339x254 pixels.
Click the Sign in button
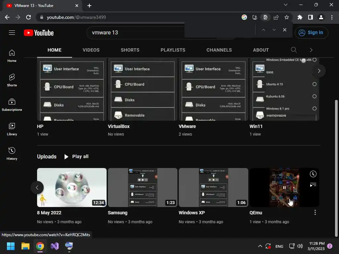pos(311,33)
